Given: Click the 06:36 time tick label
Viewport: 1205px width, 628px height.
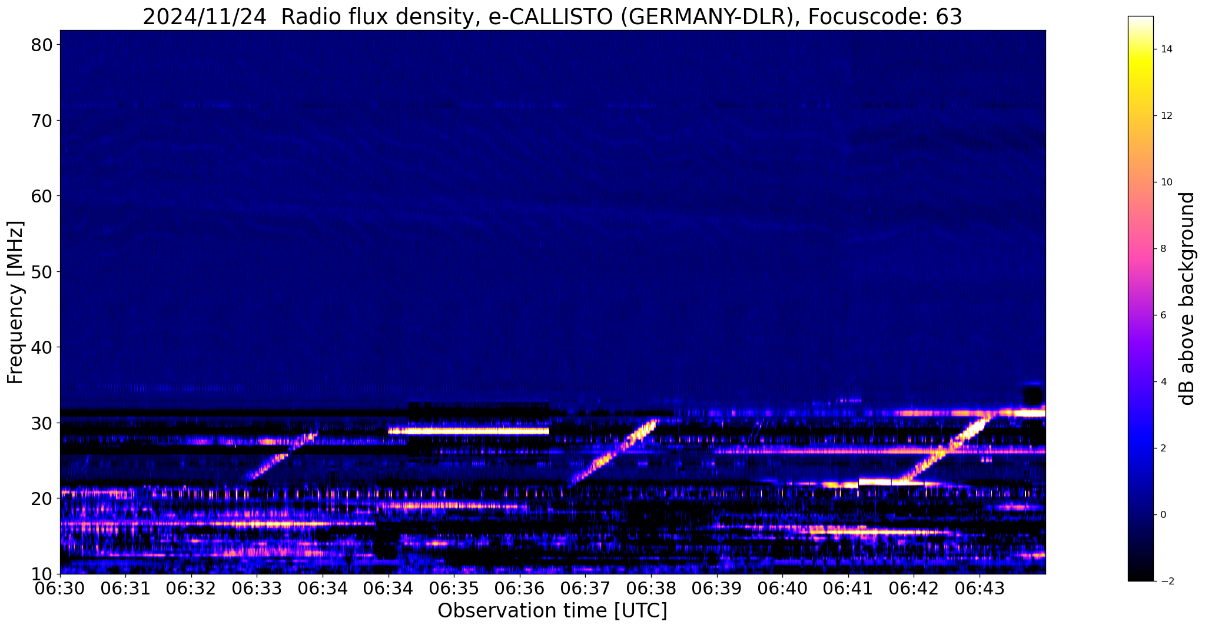Looking at the screenshot, I should pos(520,588).
